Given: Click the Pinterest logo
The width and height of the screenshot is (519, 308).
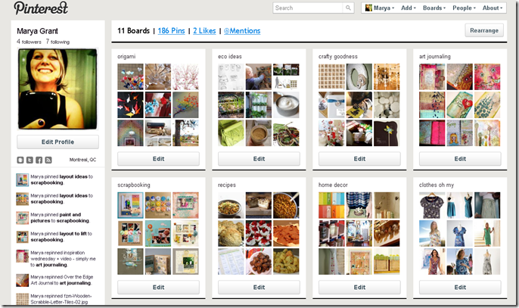Looking at the screenshot, I should pos(41,8).
